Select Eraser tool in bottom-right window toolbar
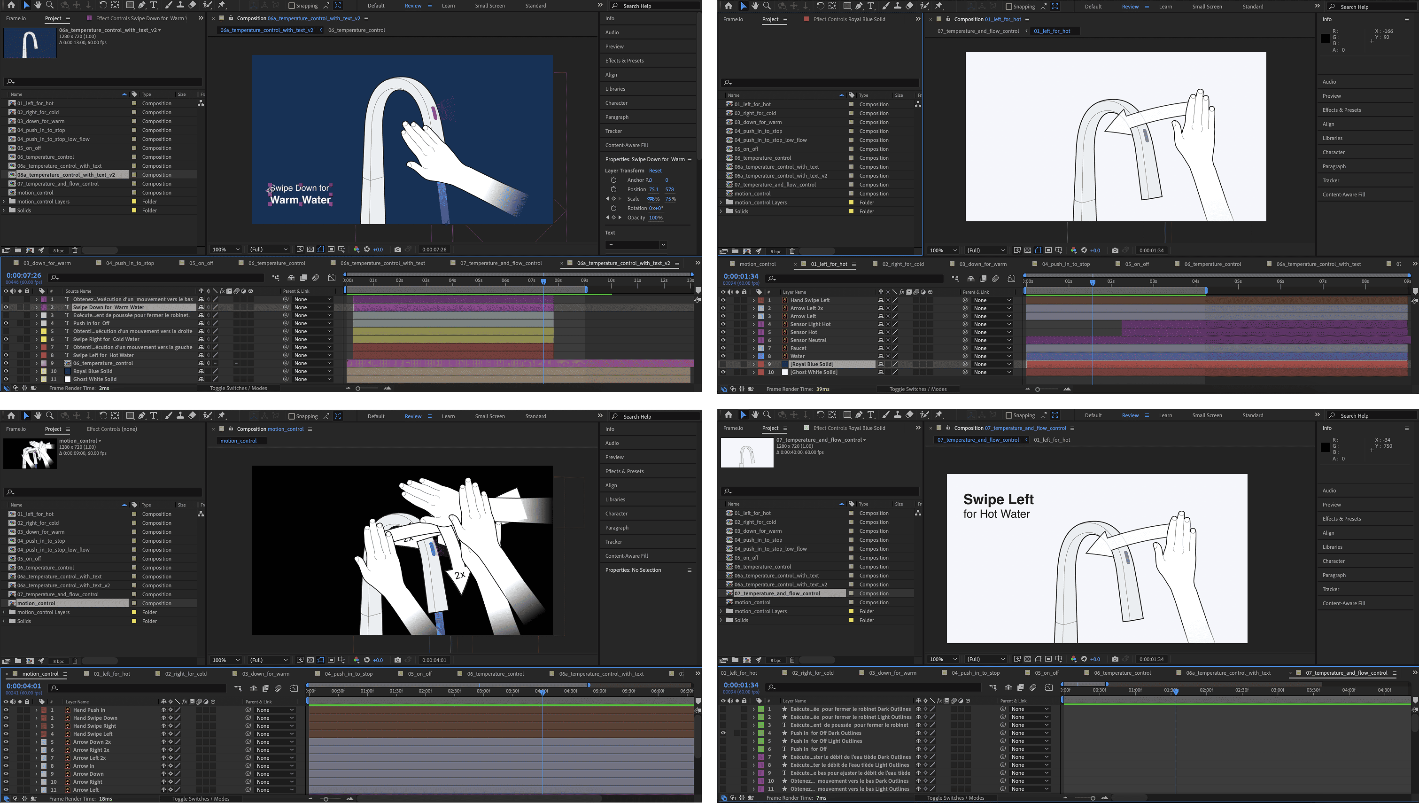 point(910,415)
